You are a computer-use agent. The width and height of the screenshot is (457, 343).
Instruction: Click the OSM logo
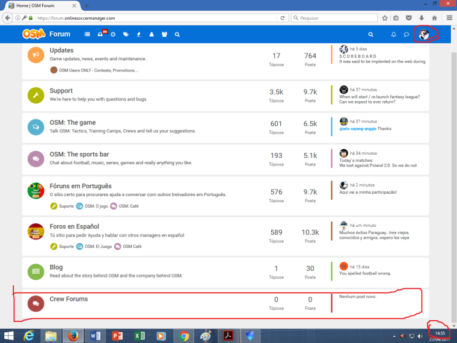pyautogui.click(x=34, y=34)
